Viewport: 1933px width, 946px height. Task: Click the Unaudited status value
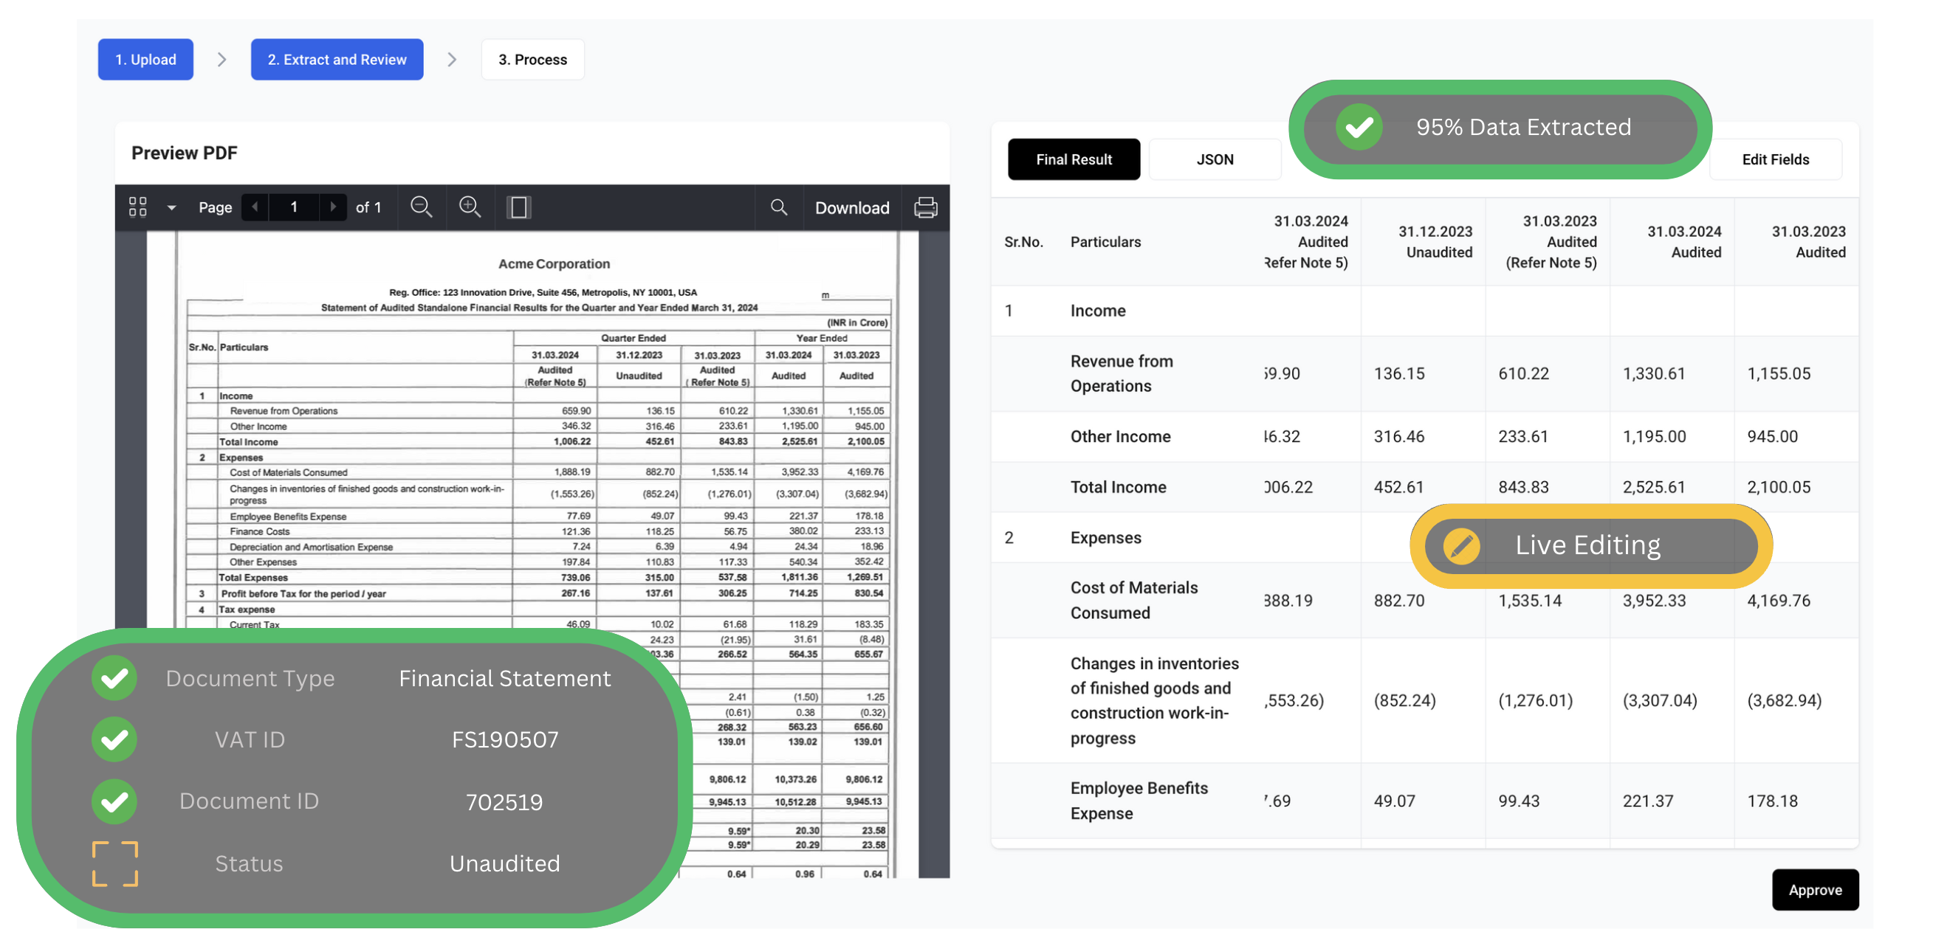(x=504, y=863)
